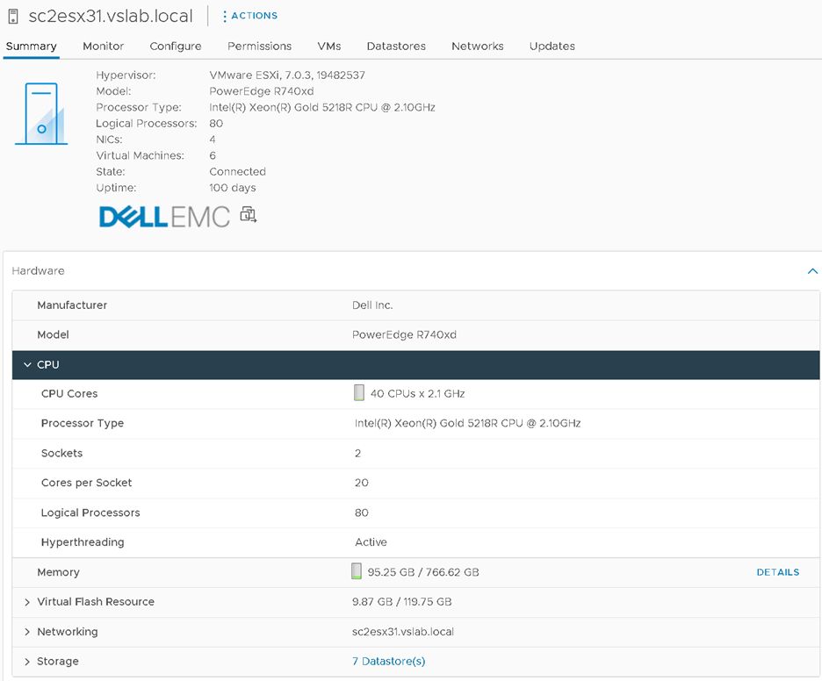Click the memory usage bar icon
822x681 pixels.
tap(356, 572)
